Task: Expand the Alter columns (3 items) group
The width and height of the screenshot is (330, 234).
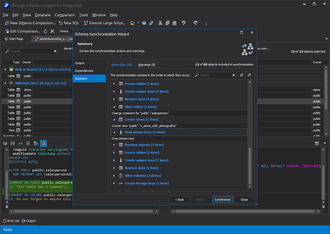Action: (114, 176)
